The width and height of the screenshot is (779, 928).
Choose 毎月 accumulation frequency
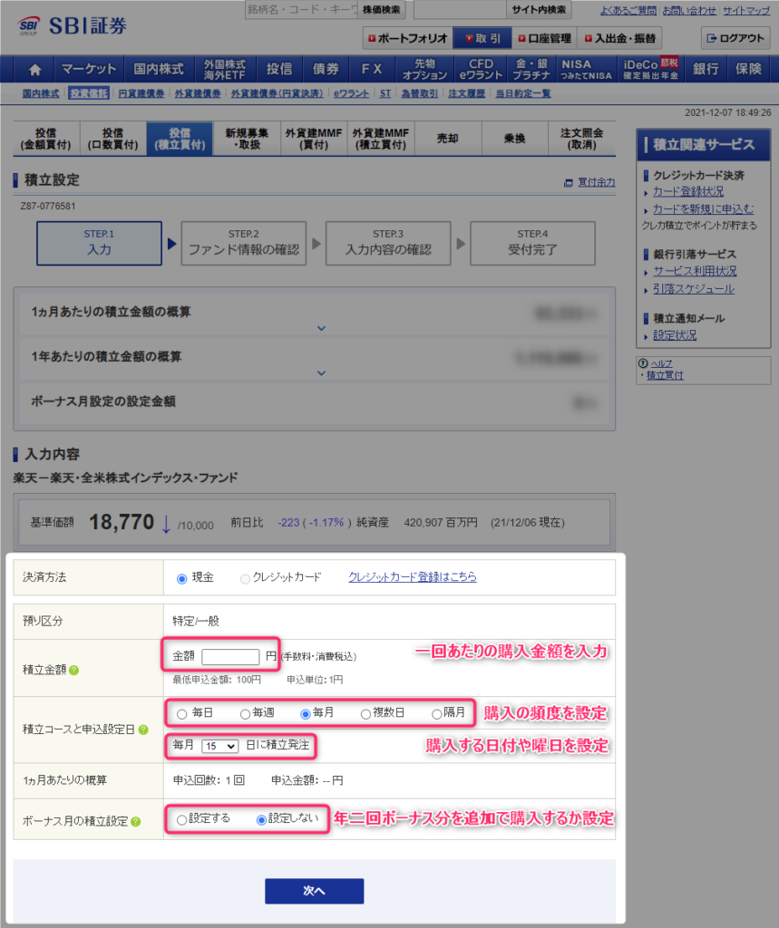[306, 714]
